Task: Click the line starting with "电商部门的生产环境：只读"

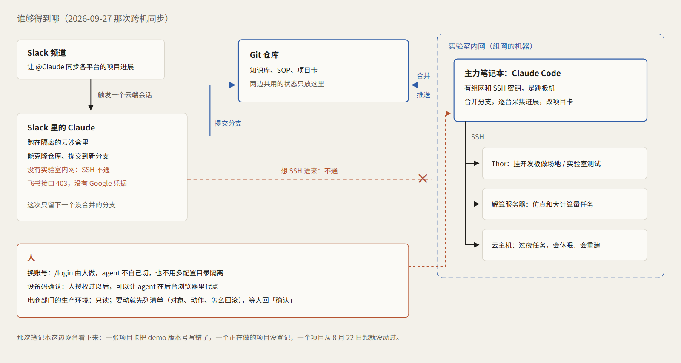Action: coord(161,300)
